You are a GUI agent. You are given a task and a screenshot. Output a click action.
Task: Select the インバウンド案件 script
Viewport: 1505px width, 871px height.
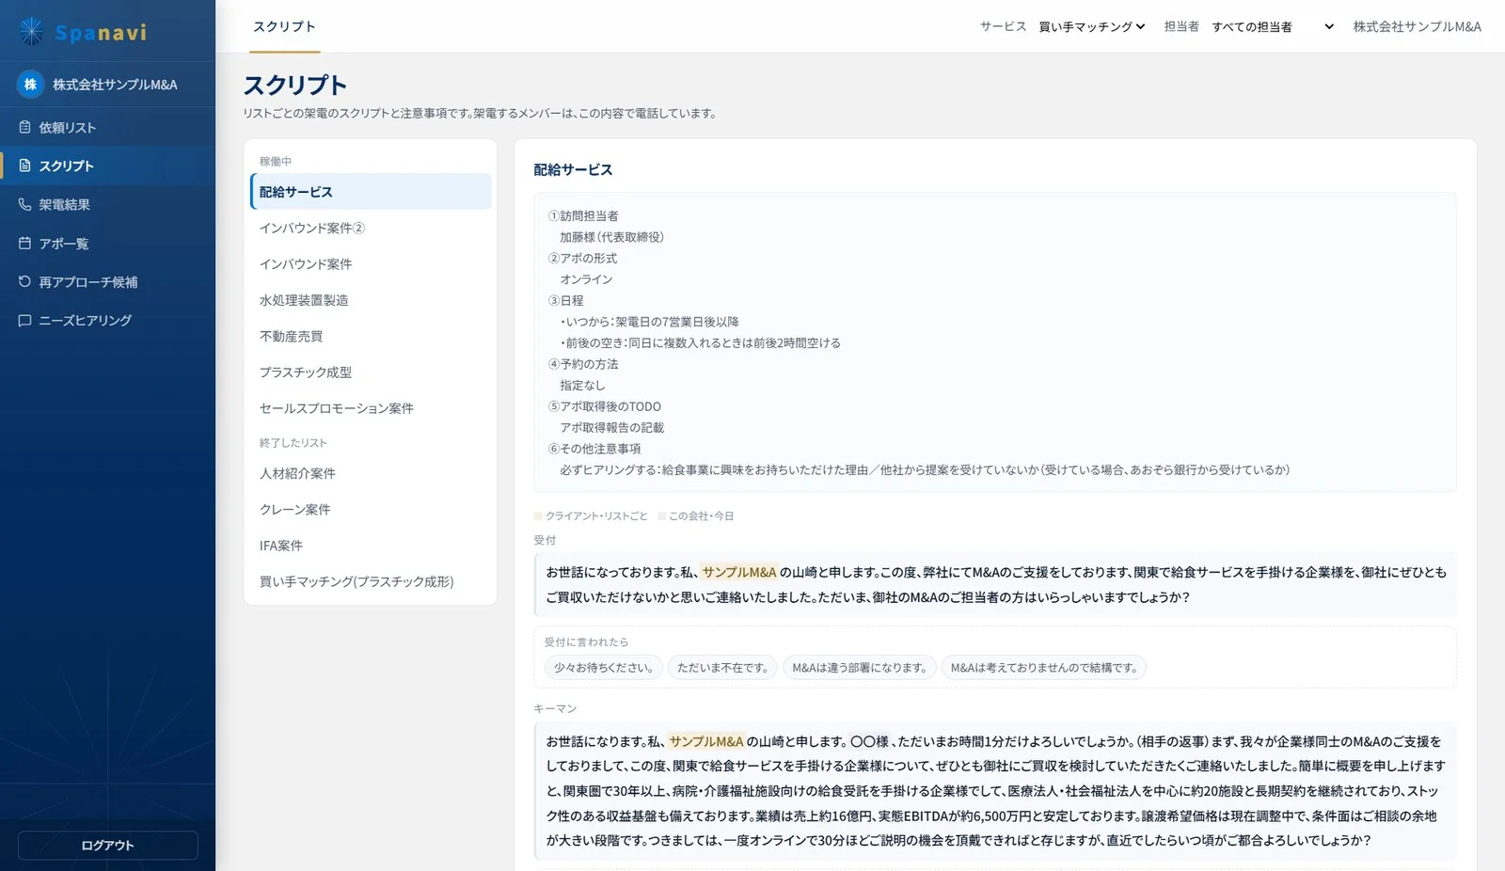pyautogui.click(x=371, y=264)
